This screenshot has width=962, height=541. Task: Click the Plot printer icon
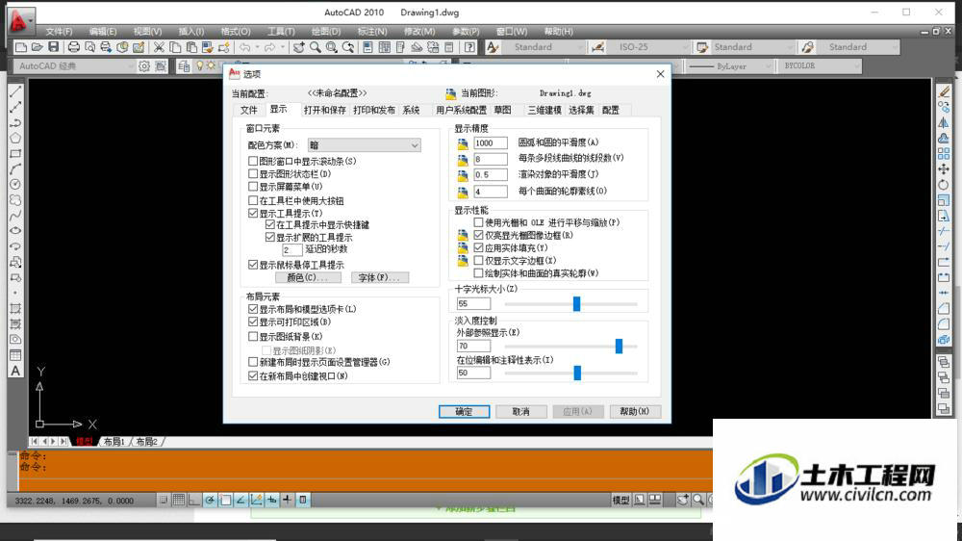[74, 47]
